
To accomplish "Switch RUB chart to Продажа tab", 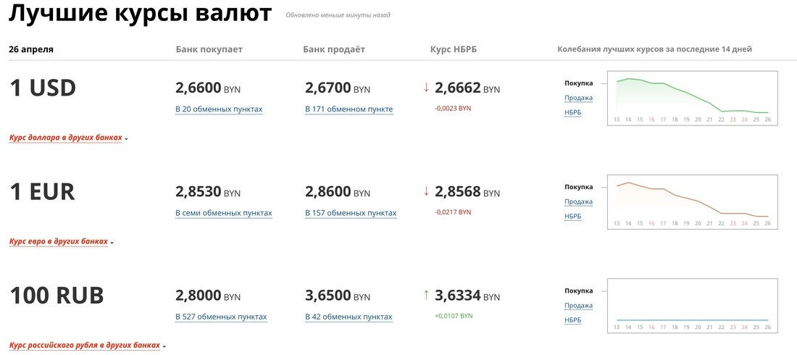I will click(x=578, y=306).
